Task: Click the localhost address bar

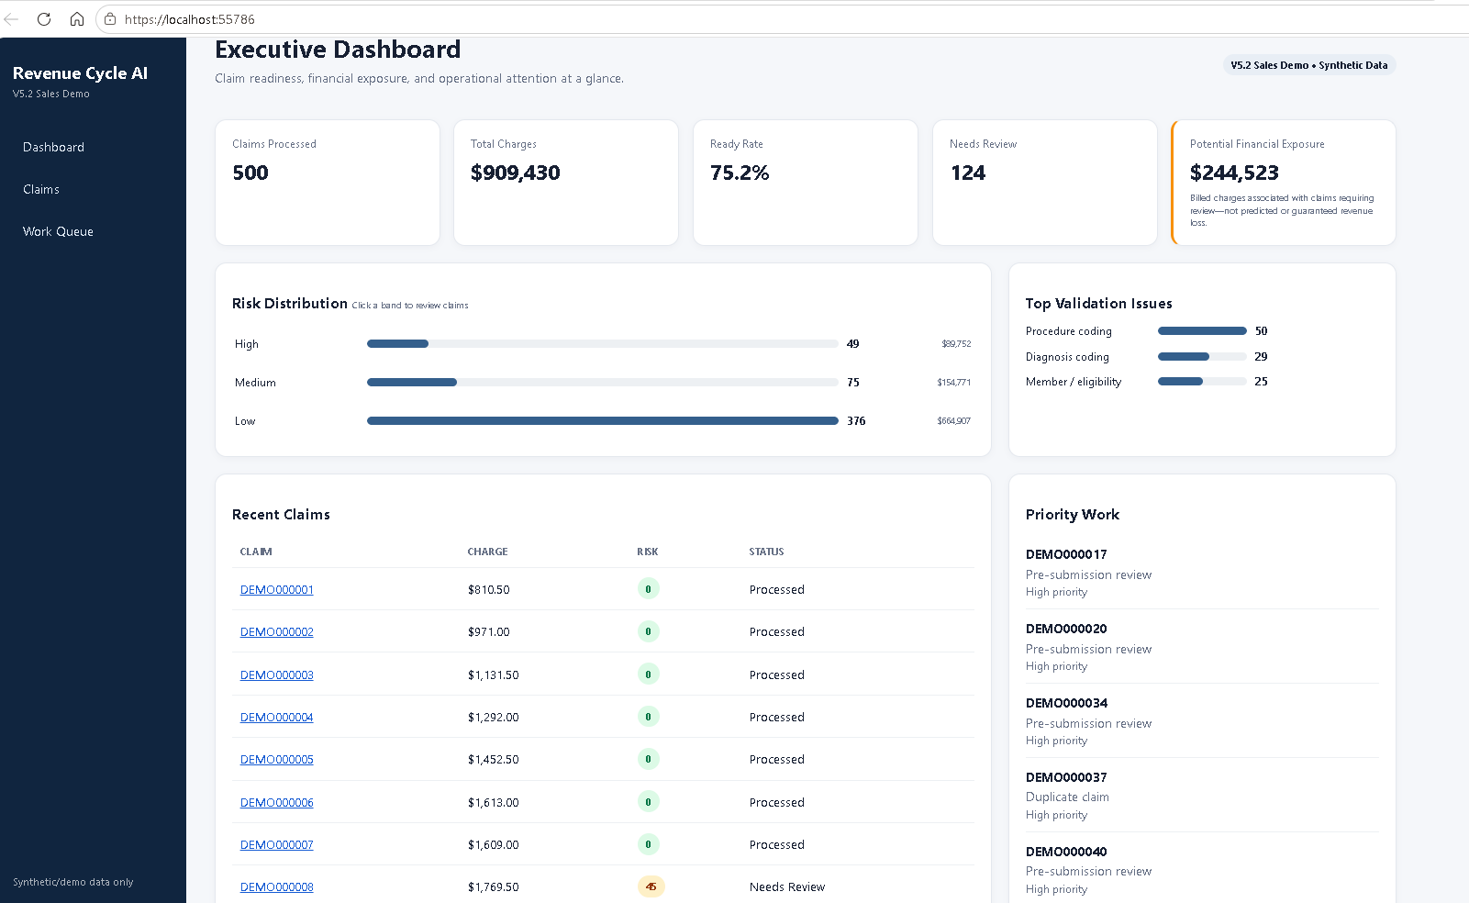Action: pos(780,19)
